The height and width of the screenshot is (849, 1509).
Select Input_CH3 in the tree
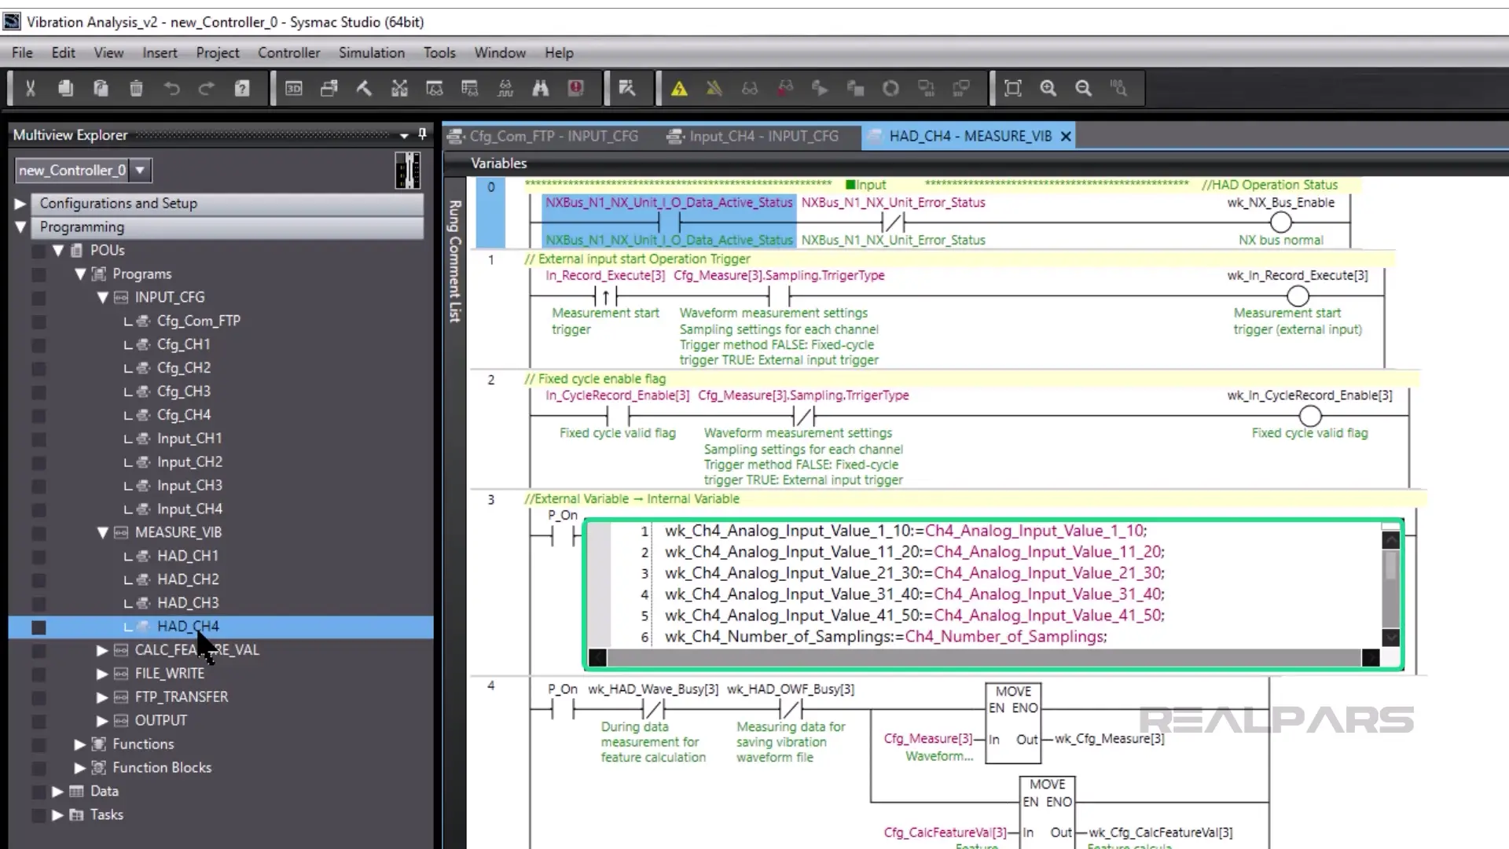pos(189,485)
